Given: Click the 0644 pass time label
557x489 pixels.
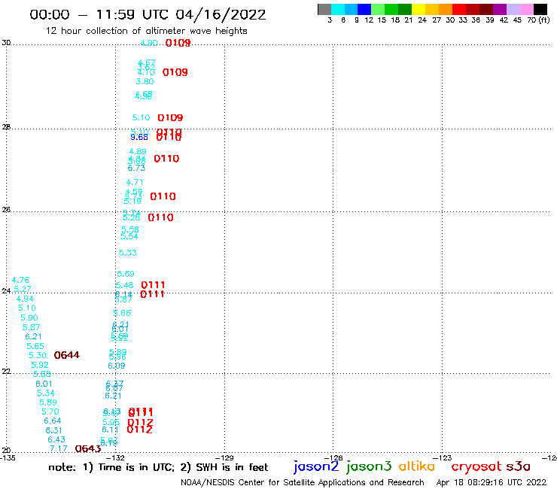Looking at the screenshot, I should (x=67, y=355).
